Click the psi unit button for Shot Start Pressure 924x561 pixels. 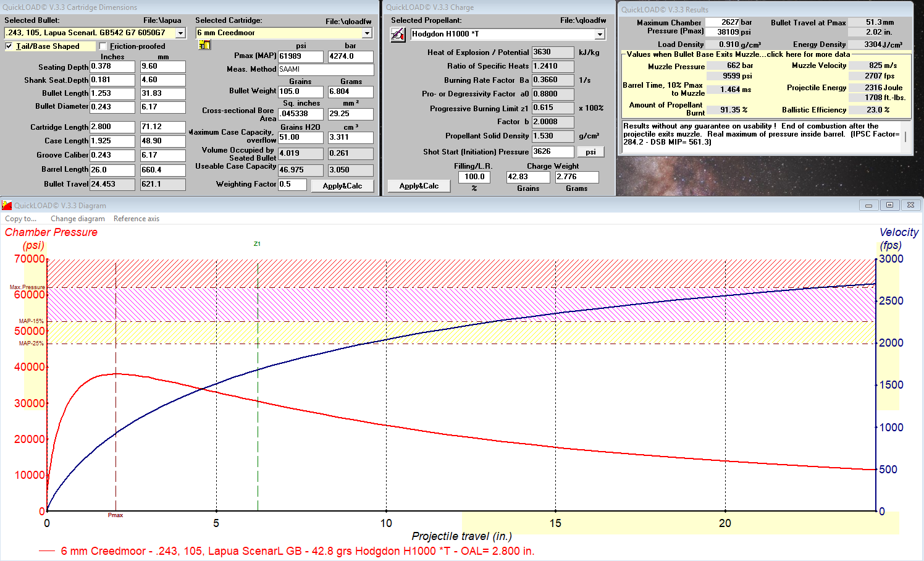pos(590,152)
